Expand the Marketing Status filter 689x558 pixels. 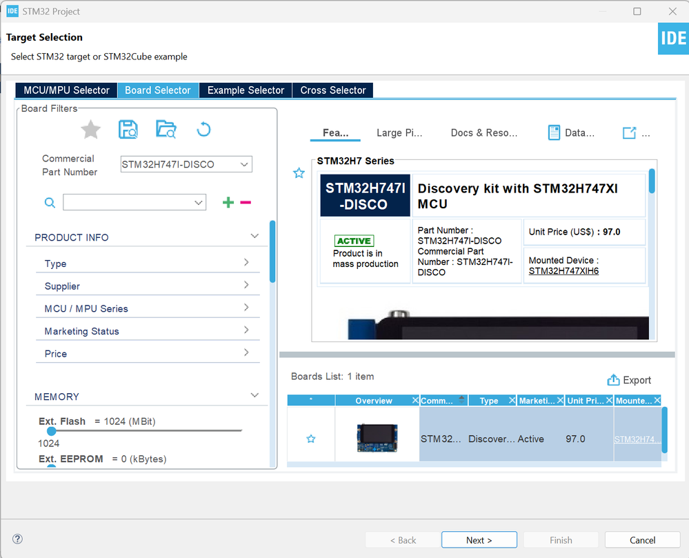(246, 330)
